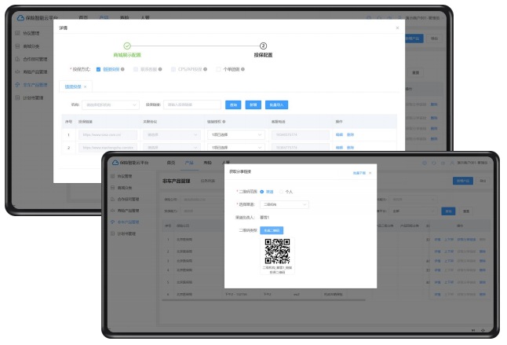Open the dropdown above it in lower window filters
The height and width of the screenshot is (345, 507).
click(414, 200)
